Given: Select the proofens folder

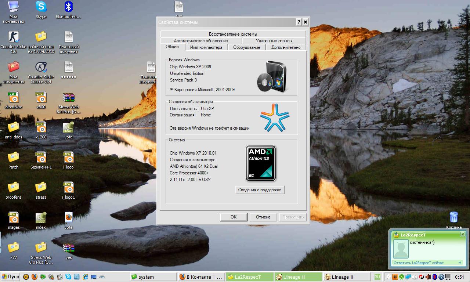Looking at the screenshot, I should pos(14,191).
